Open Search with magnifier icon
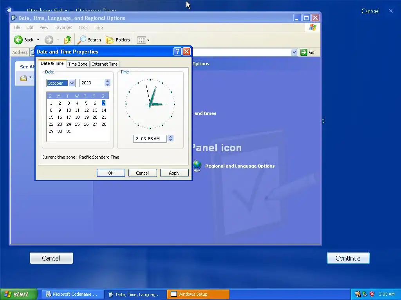This screenshot has width=401, height=300. tap(89, 40)
